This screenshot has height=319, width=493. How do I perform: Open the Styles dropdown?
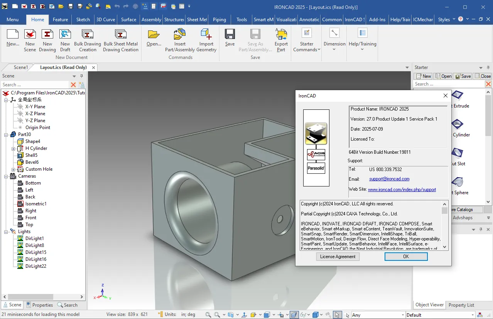447,19
